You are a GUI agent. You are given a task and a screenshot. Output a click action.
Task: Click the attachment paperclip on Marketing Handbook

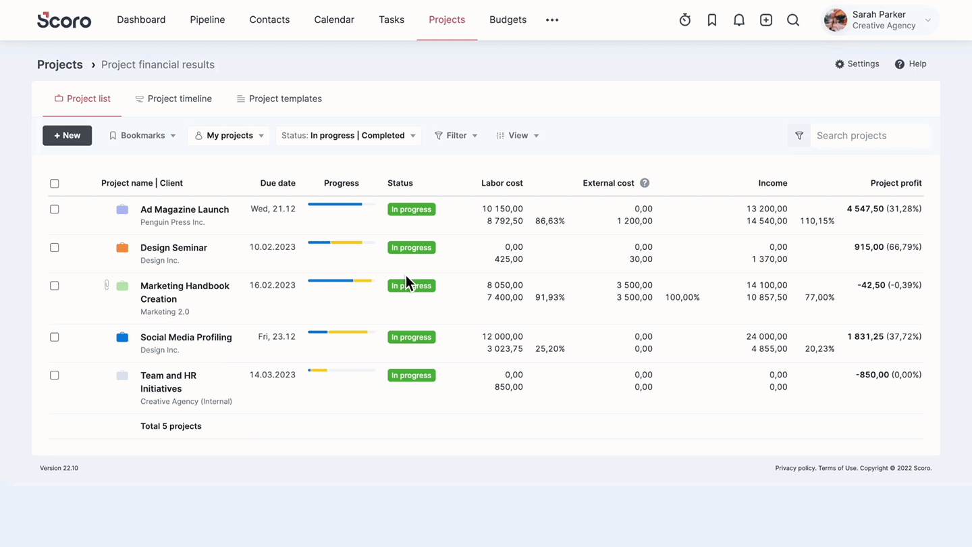point(107,286)
